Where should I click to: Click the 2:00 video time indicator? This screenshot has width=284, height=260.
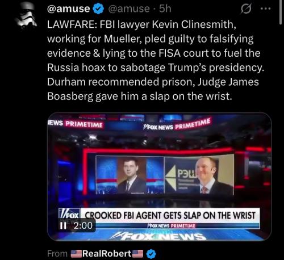point(83,225)
